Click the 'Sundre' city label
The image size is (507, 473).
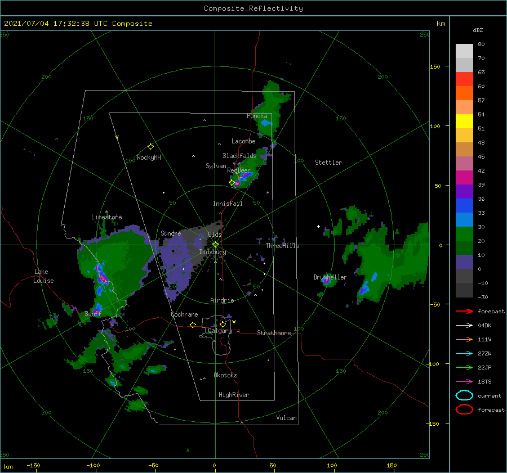click(171, 233)
